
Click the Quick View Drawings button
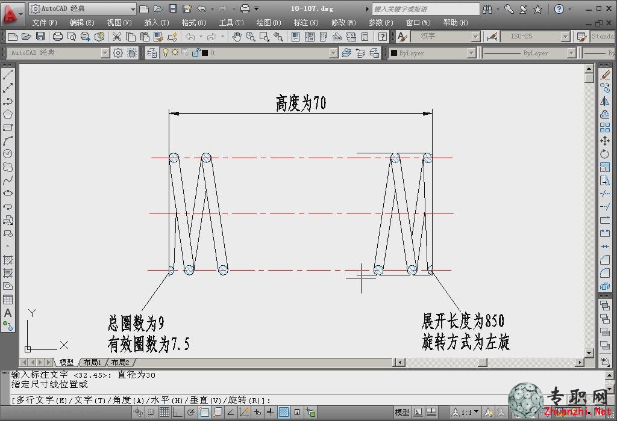click(x=431, y=412)
